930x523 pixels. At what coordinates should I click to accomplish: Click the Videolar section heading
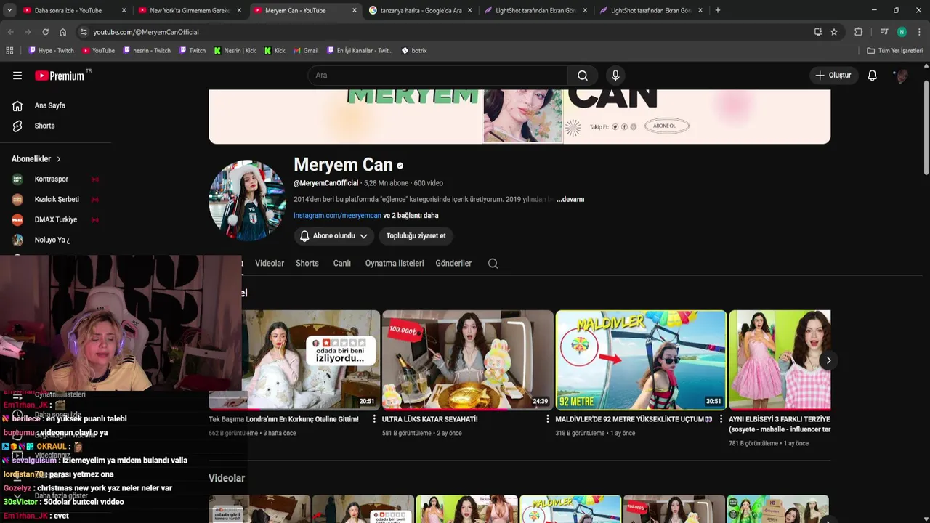pyautogui.click(x=227, y=478)
